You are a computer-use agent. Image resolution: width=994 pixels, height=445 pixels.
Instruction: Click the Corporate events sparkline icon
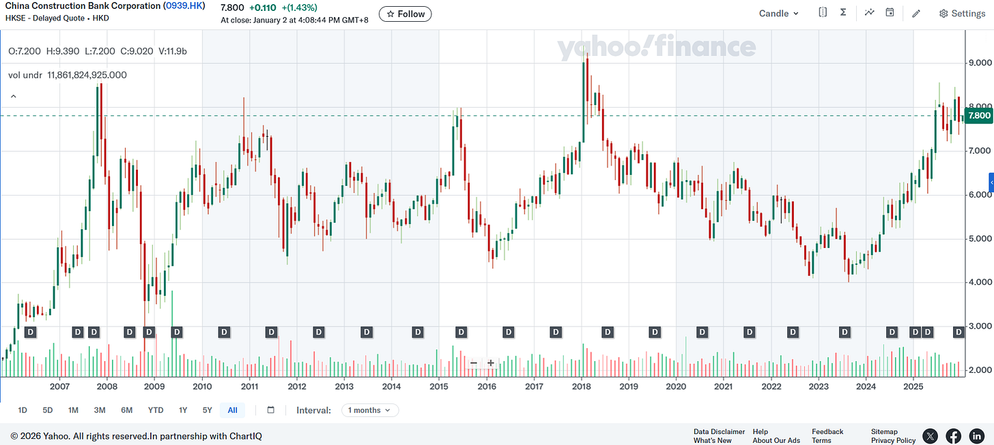pyautogui.click(x=869, y=12)
